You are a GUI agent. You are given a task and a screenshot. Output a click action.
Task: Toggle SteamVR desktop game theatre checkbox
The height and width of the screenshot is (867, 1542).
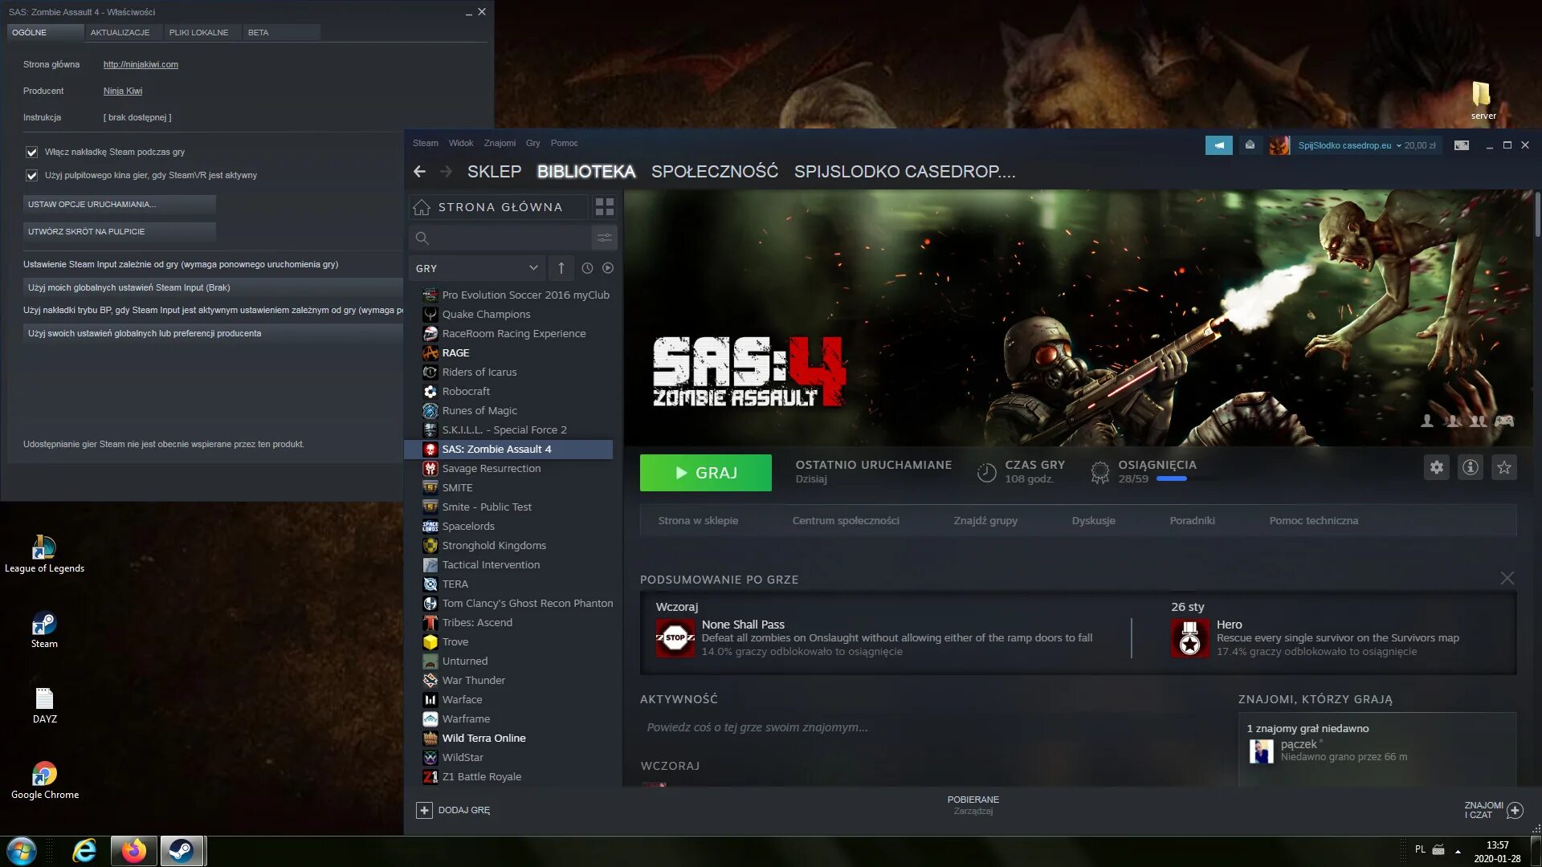pos(31,175)
